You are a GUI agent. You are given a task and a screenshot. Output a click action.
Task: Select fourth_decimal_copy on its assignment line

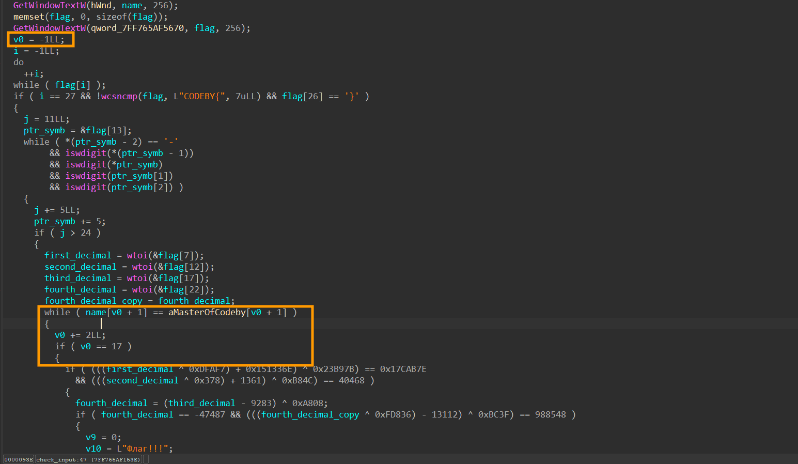coord(93,301)
